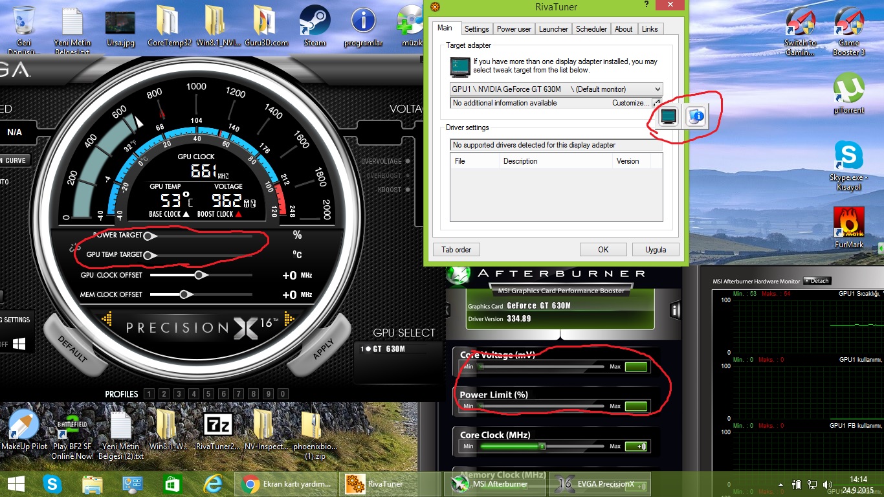
Task: Click the Windows logo icon in Precision X
Action: coord(19,344)
